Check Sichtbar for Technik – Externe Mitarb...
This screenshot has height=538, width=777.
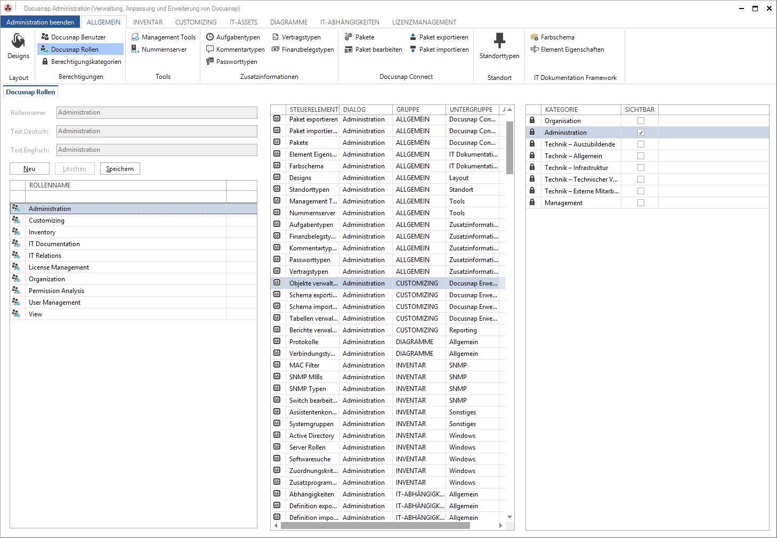click(x=641, y=191)
